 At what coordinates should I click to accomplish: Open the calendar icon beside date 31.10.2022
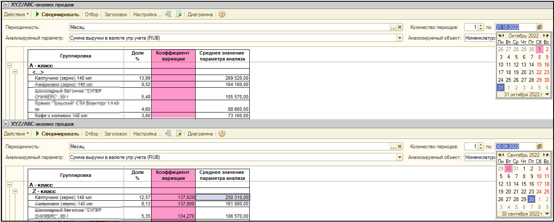click(x=539, y=27)
